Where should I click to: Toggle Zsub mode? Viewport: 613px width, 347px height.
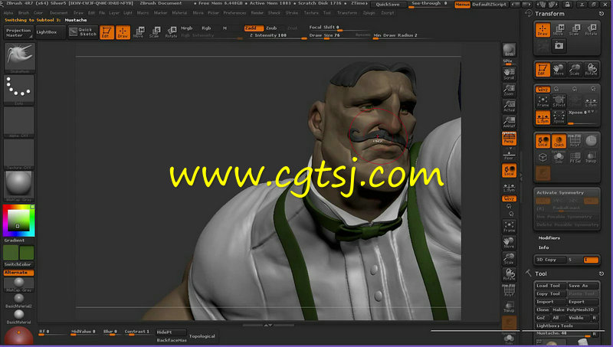[271, 28]
